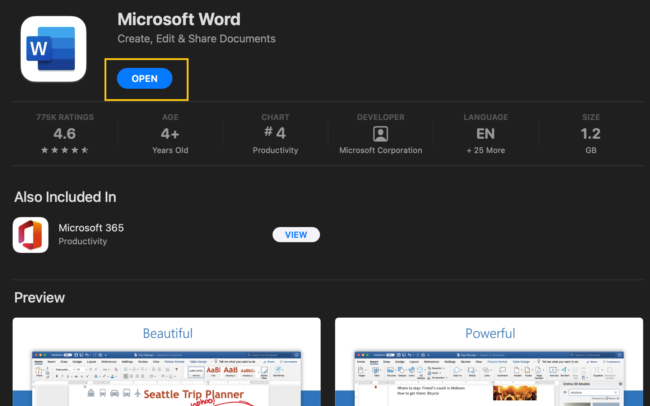Open the Microsoft Corporation developer link
The image size is (650, 406).
click(x=381, y=150)
